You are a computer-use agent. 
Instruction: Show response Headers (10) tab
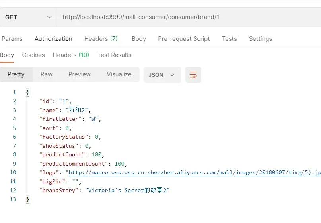click(71, 55)
